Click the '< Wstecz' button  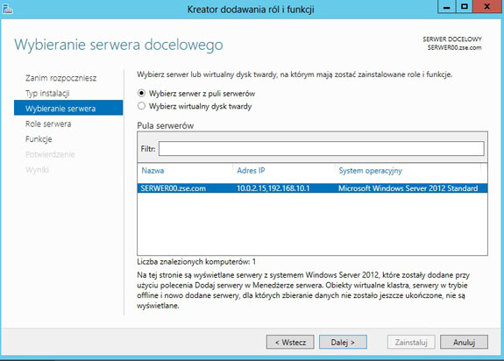pyautogui.click(x=290, y=342)
